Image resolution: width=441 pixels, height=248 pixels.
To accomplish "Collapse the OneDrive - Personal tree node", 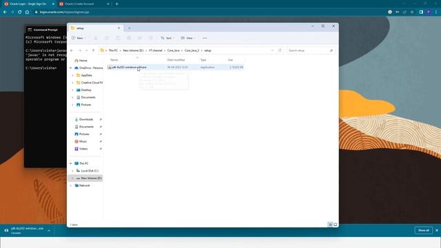I will pyautogui.click(x=70, y=68).
